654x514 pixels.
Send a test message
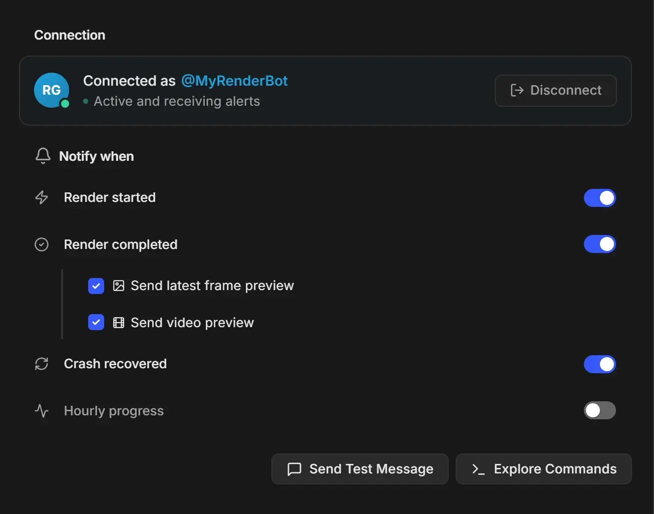tap(360, 469)
